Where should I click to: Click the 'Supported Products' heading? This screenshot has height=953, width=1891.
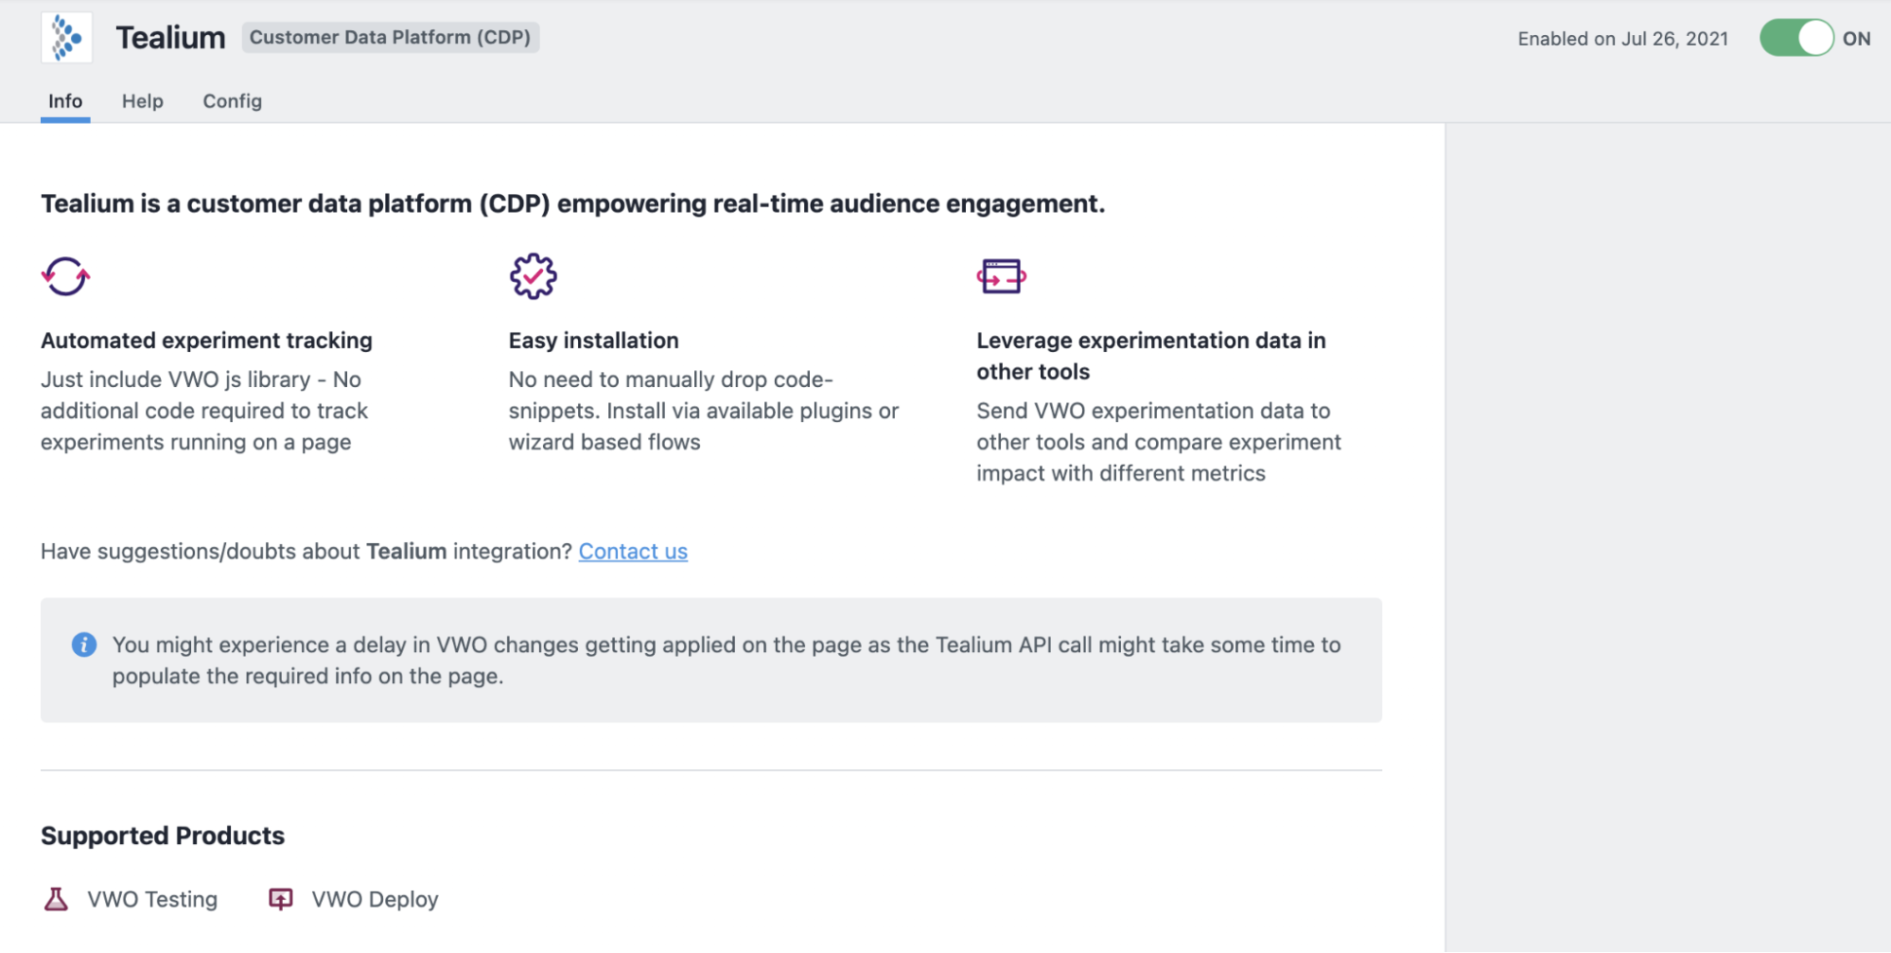point(163,836)
